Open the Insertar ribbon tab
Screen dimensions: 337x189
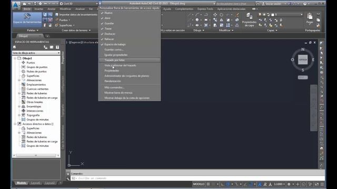38,9
